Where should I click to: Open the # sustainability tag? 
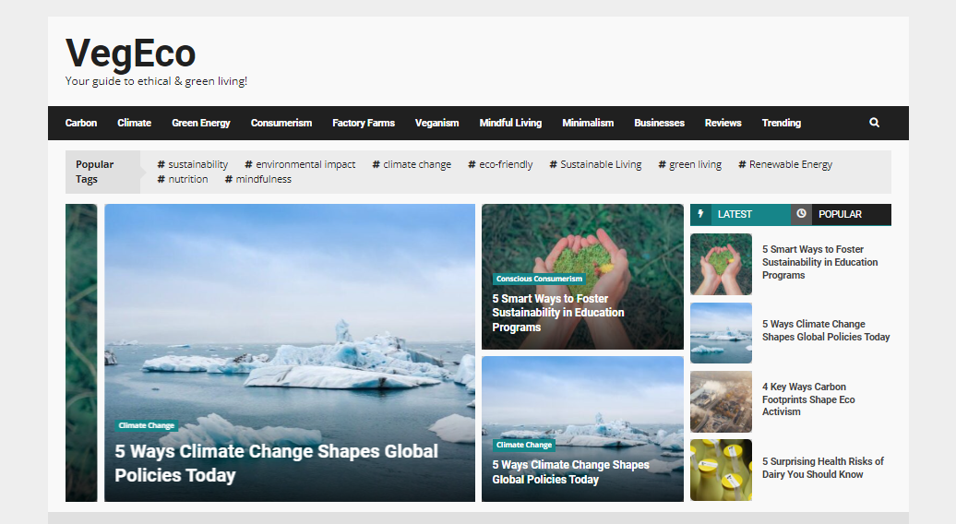coord(193,164)
